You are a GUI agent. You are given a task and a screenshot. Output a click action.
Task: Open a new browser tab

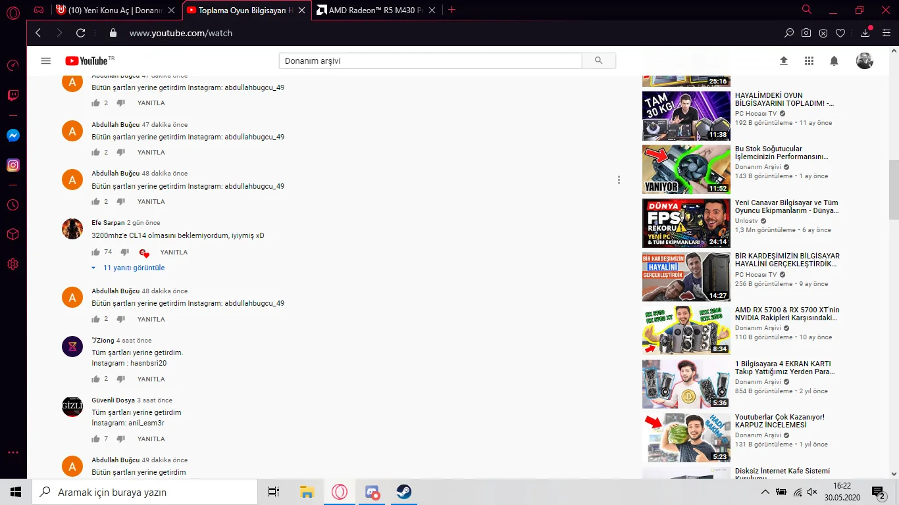point(451,10)
